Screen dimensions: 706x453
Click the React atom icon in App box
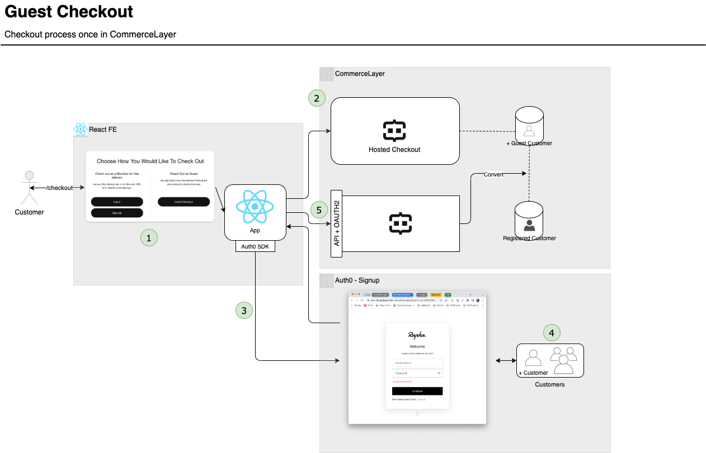[255, 206]
